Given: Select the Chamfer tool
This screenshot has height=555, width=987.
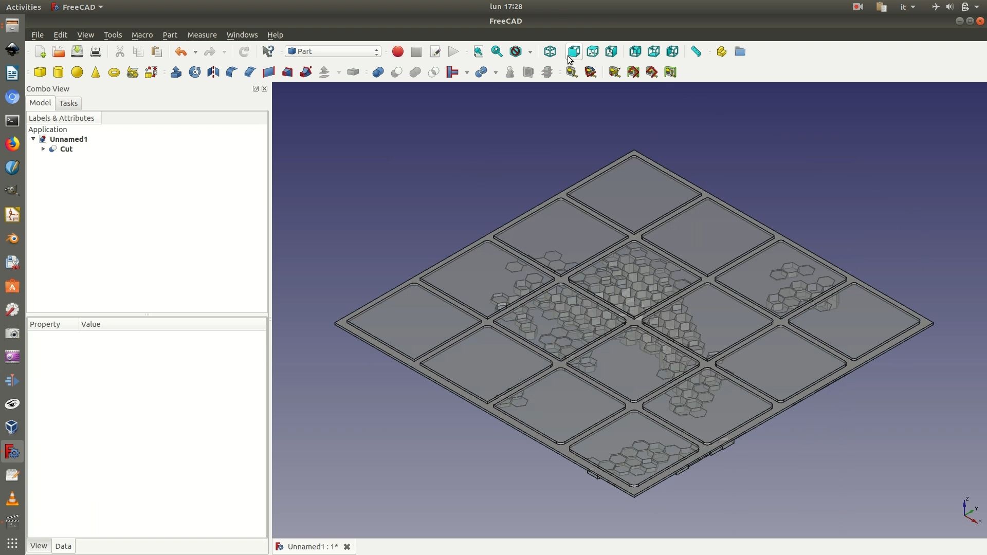Looking at the screenshot, I should (250, 72).
